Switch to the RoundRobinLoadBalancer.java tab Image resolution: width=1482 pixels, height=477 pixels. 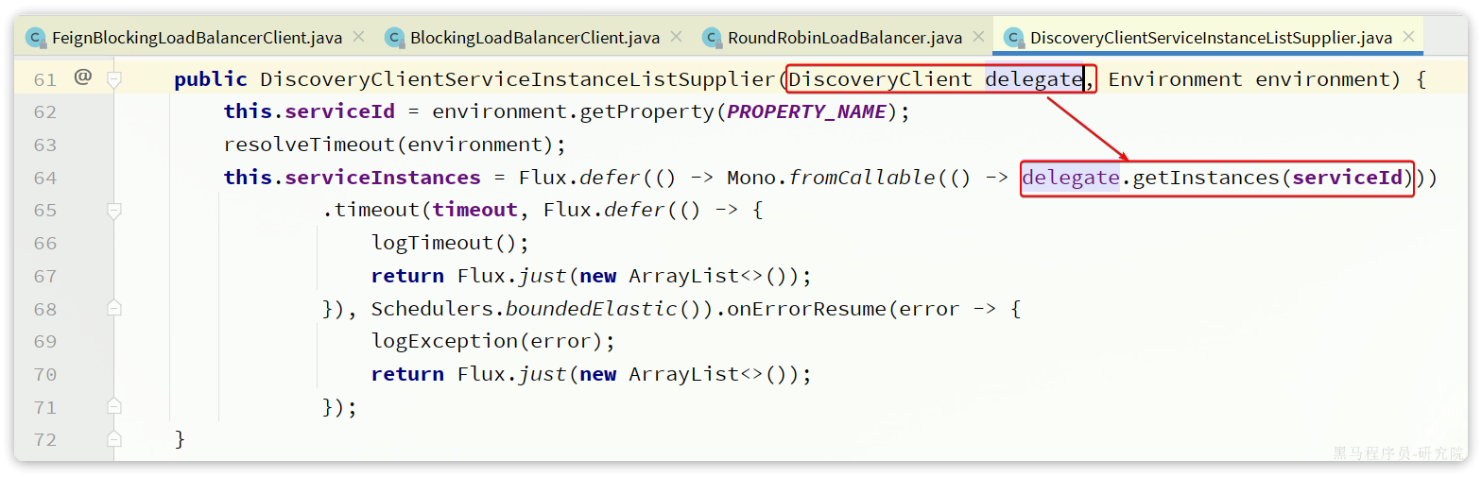[x=844, y=38]
